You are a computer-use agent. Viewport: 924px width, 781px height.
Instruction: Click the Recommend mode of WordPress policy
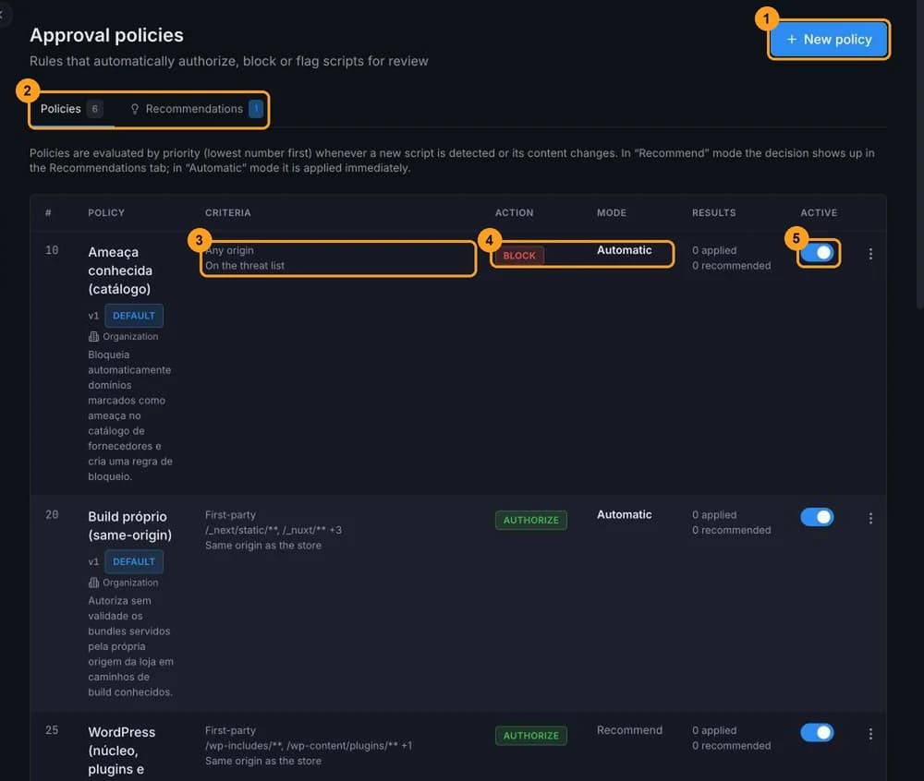click(629, 730)
